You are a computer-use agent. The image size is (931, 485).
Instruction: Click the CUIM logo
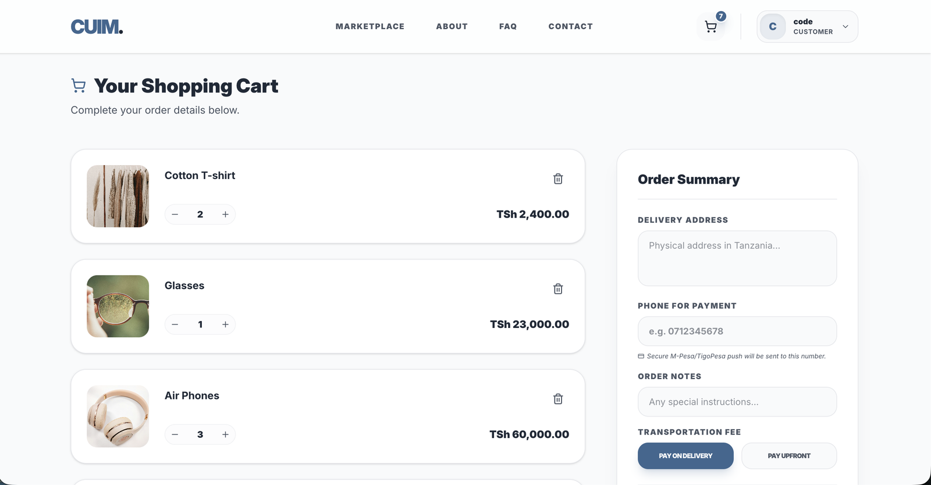[97, 27]
